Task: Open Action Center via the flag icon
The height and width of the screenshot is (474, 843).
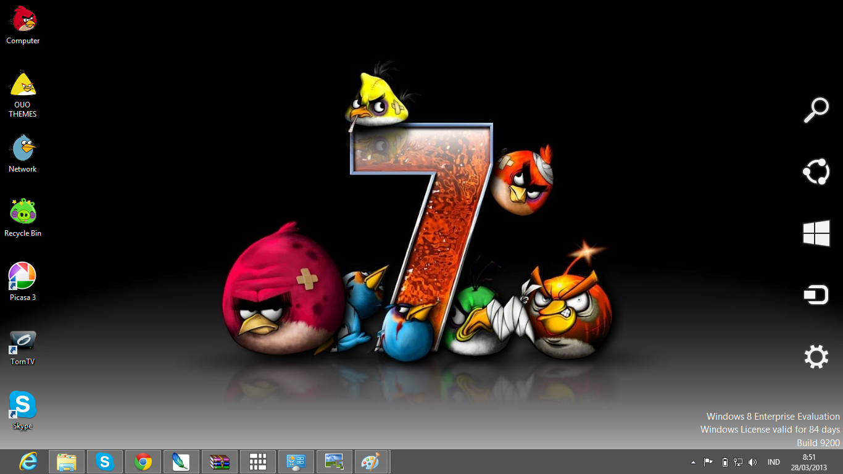Action: tap(707, 461)
